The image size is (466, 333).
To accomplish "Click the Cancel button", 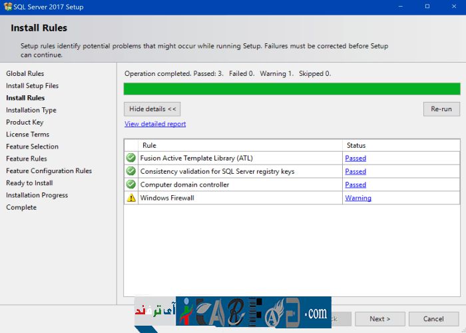I will (433, 319).
